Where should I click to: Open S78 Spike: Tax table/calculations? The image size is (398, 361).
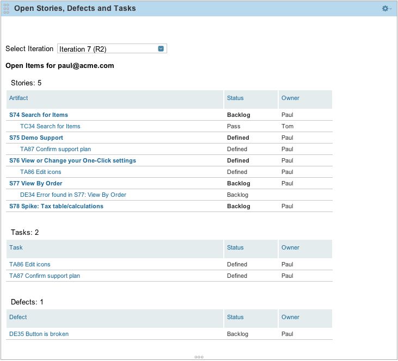[56, 206]
